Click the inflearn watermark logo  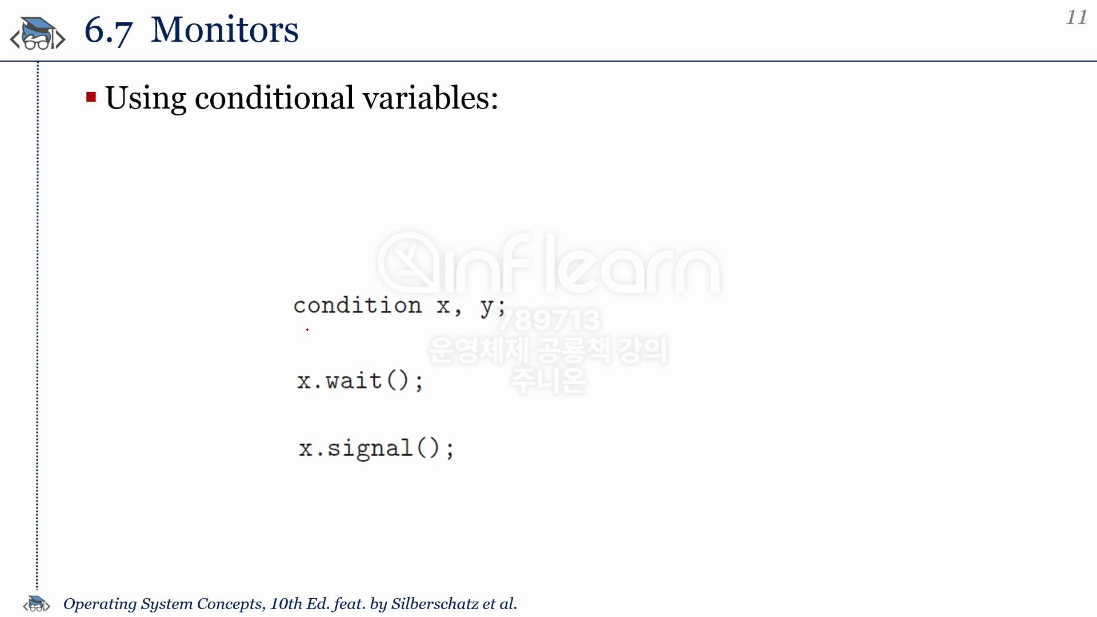[x=548, y=263]
